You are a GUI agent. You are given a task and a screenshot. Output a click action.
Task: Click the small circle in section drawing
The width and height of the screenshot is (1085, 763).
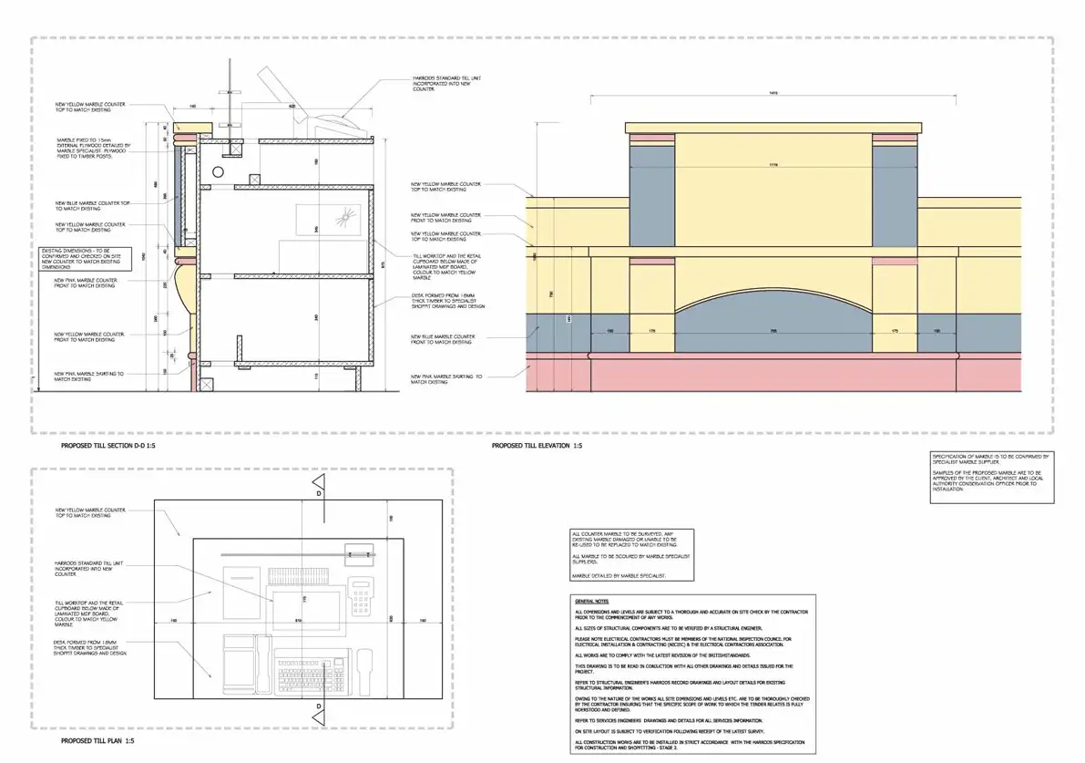[219, 171]
